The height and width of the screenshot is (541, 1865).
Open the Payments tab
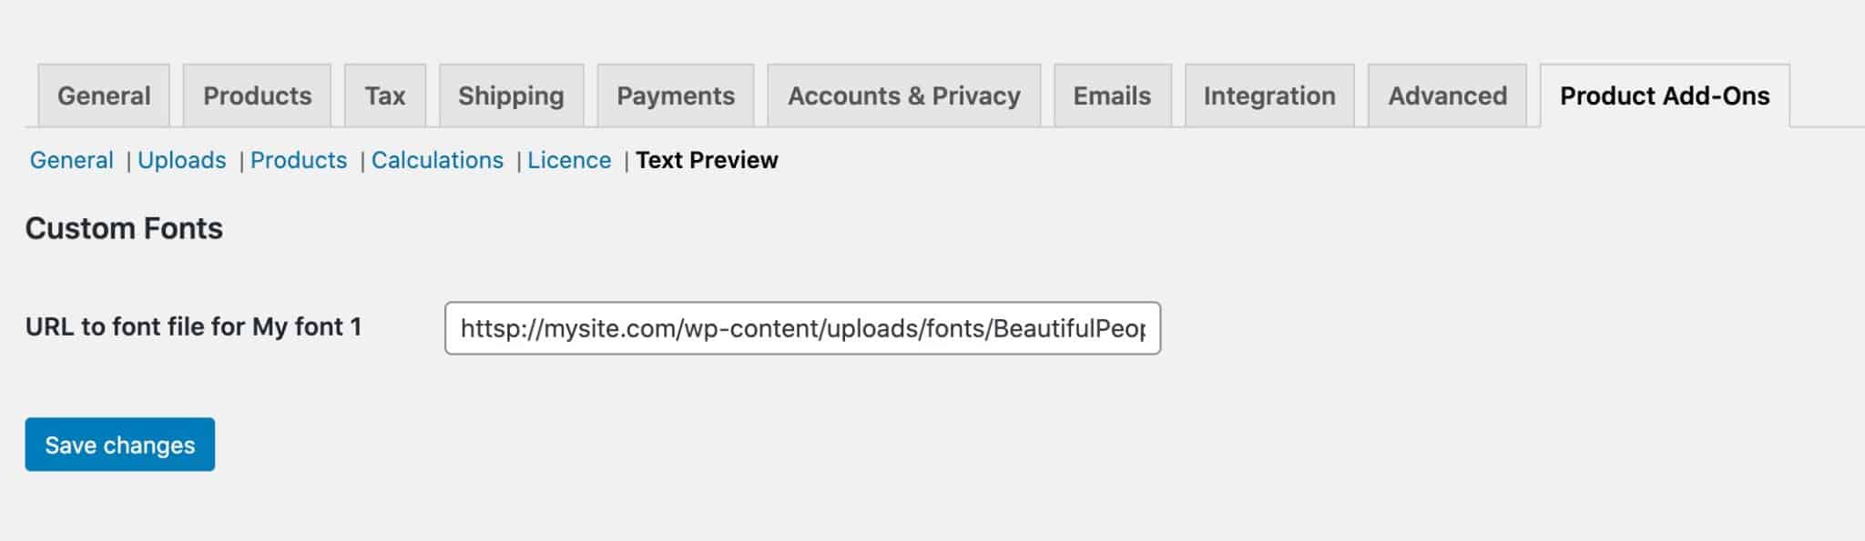(676, 95)
